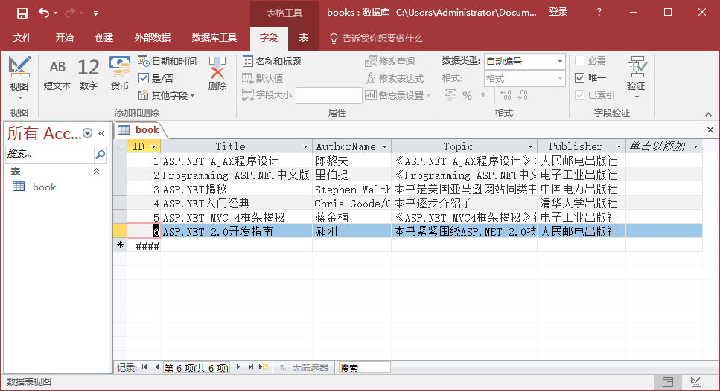Open the More Fields dropdown

click(x=168, y=95)
